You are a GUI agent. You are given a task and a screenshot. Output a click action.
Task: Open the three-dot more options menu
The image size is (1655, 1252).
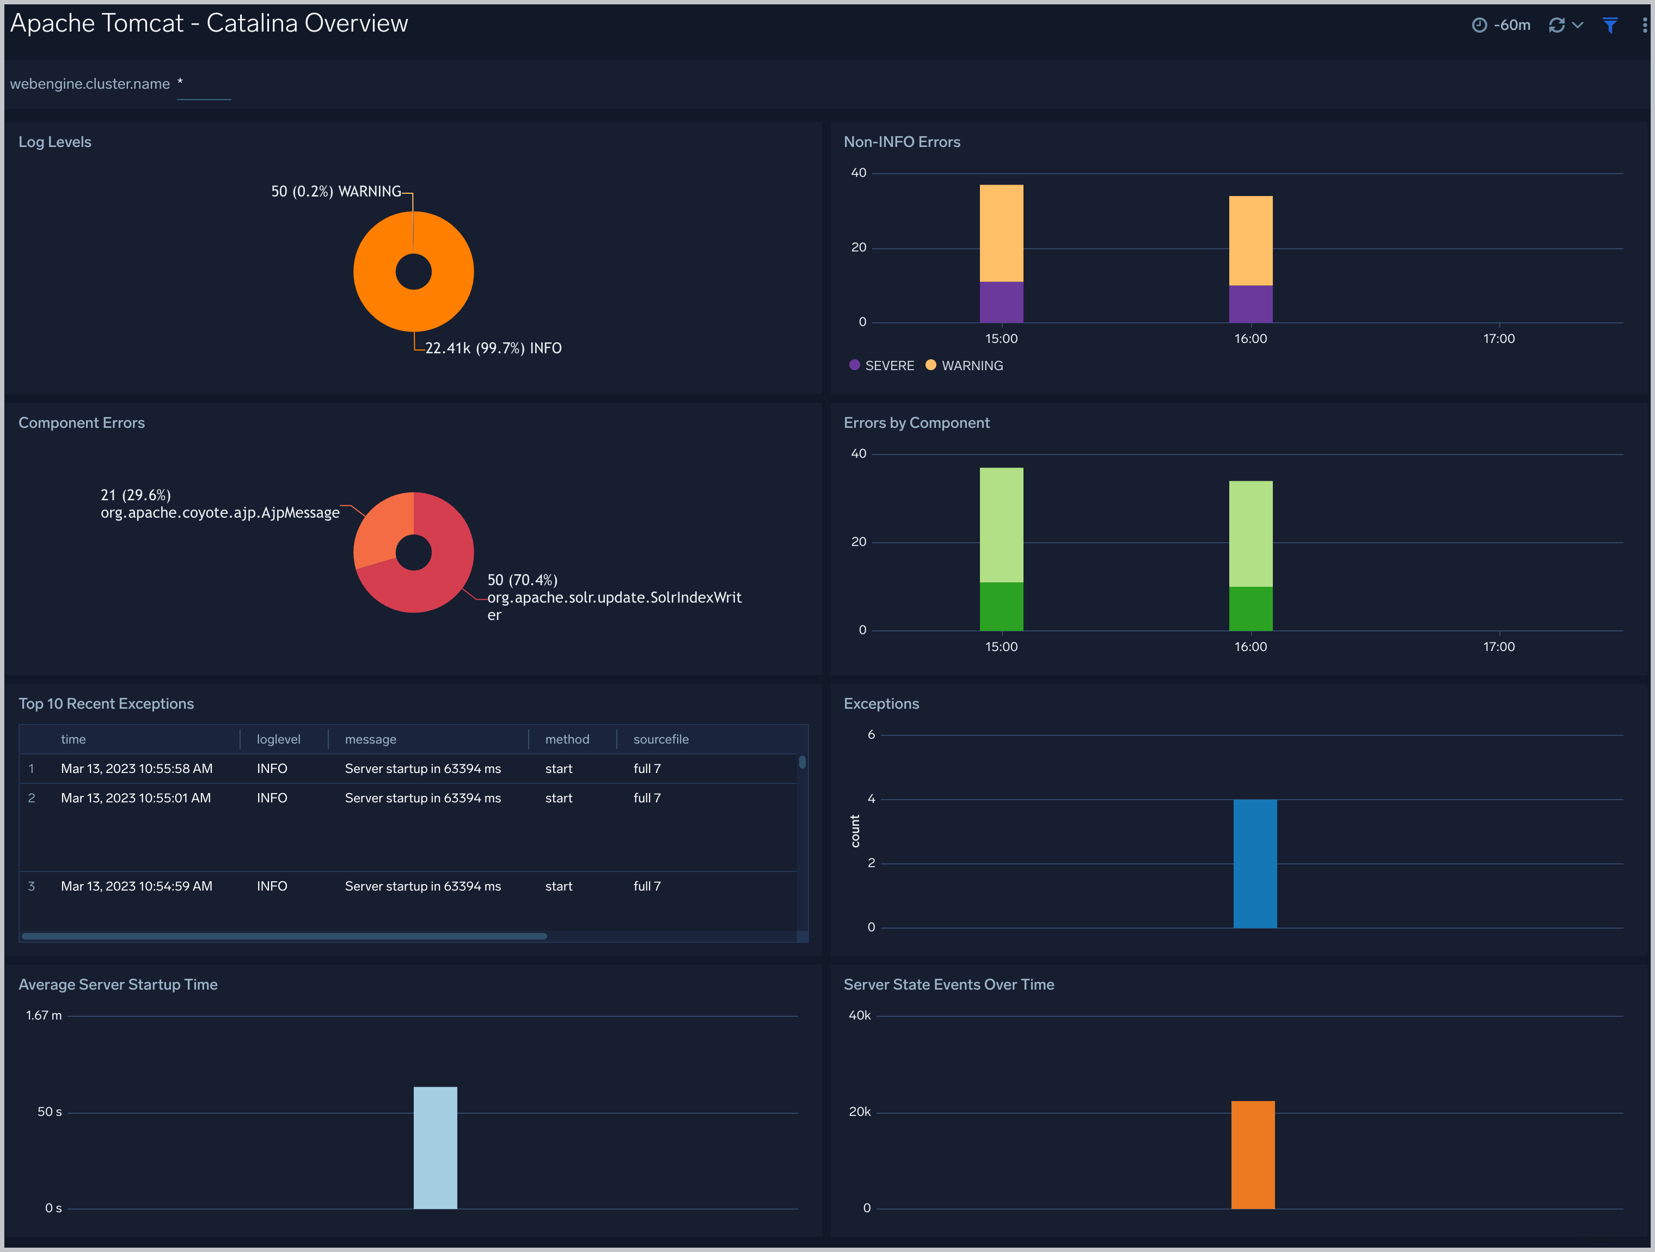point(1644,26)
